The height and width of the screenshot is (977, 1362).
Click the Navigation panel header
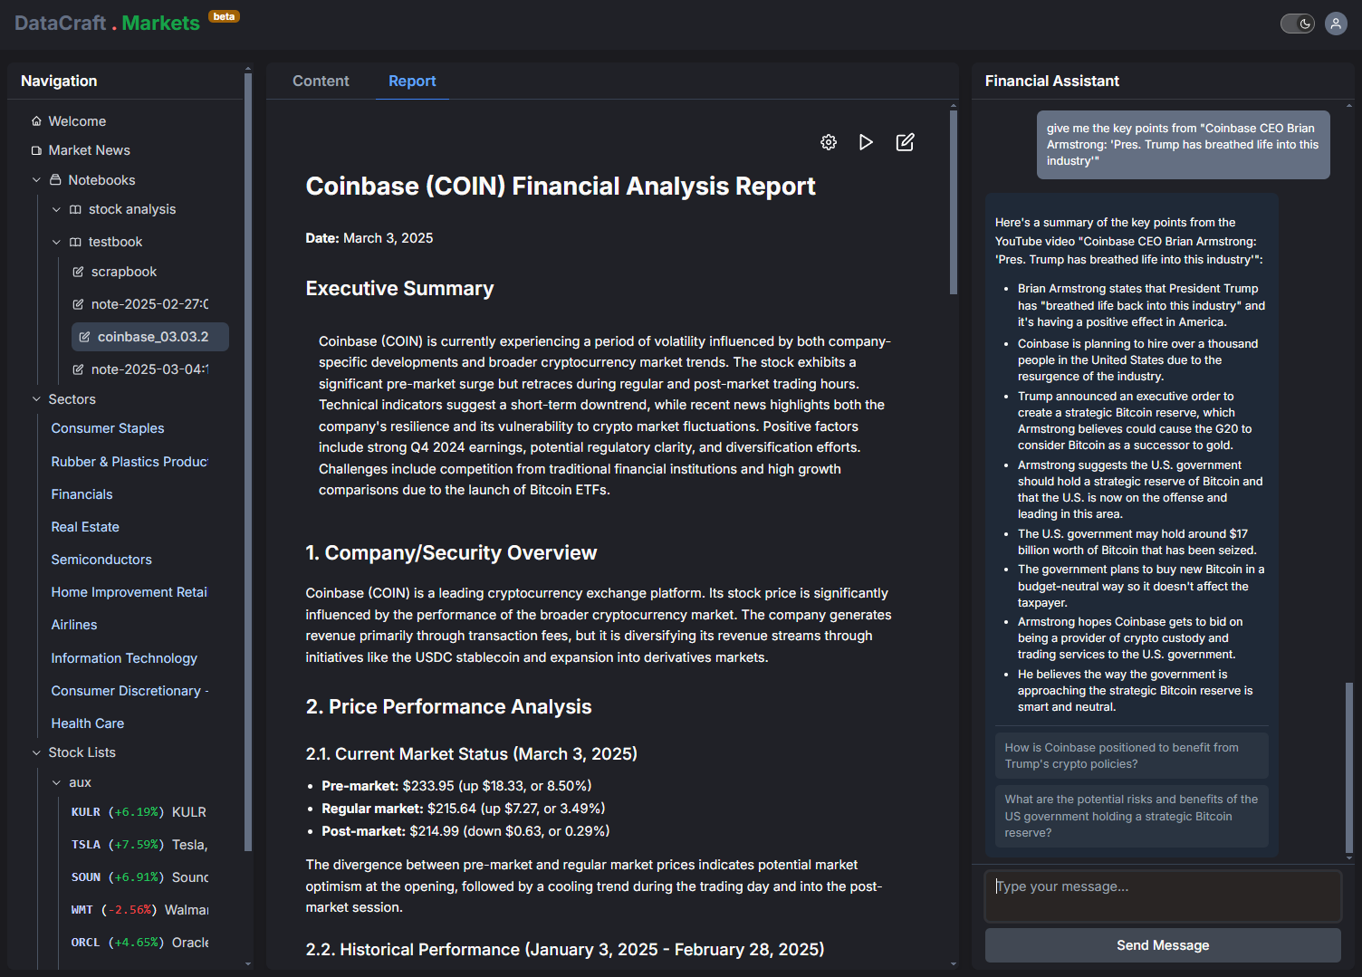click(59, 81)
